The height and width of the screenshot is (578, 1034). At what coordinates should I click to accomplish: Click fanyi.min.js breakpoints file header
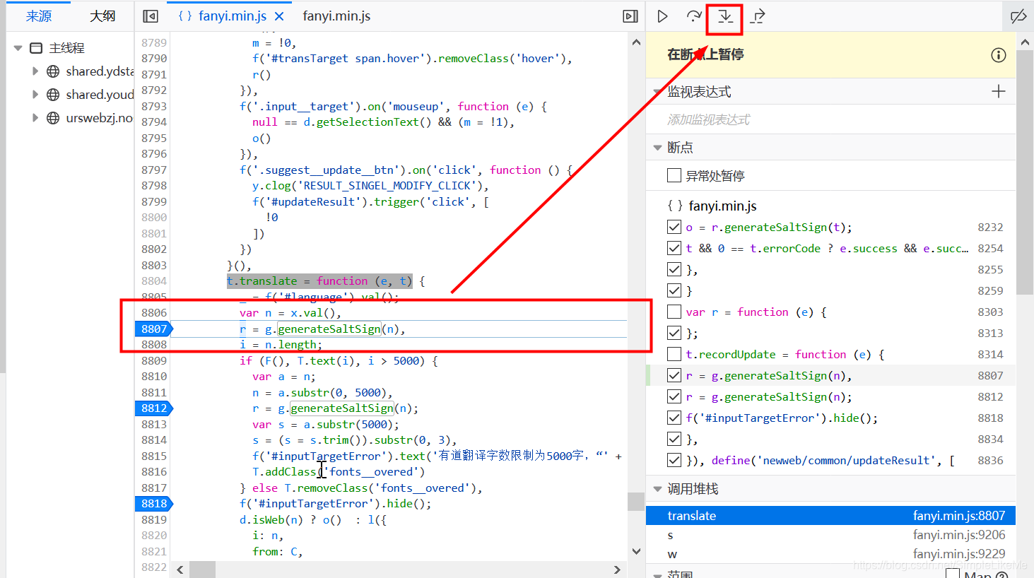pos(722,206)
